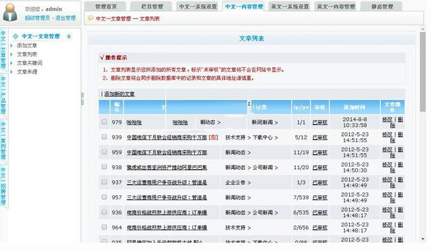This screenshot has height=250, width=431.
Task: Switch to 中文—系统设置 tab
Action: (198, 7)
